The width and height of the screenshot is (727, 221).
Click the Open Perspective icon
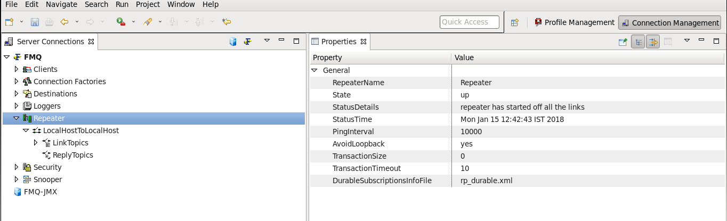[514, 22]
